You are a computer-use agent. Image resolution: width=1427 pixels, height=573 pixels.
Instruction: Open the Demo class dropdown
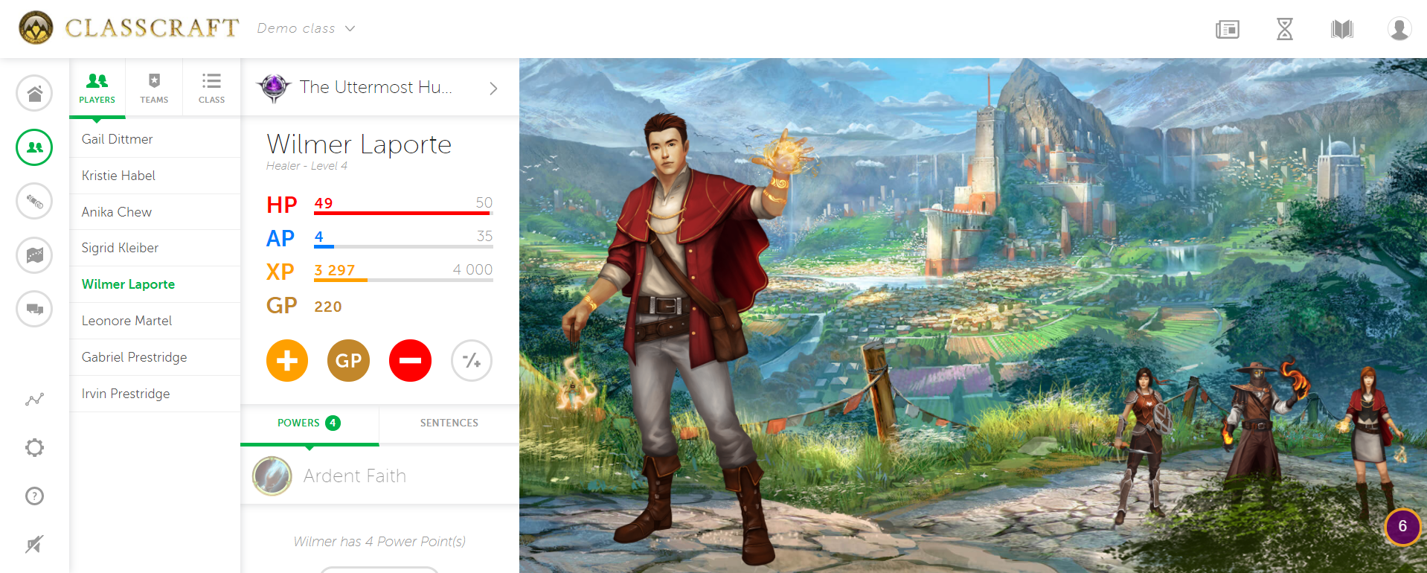tap(306, 28)
